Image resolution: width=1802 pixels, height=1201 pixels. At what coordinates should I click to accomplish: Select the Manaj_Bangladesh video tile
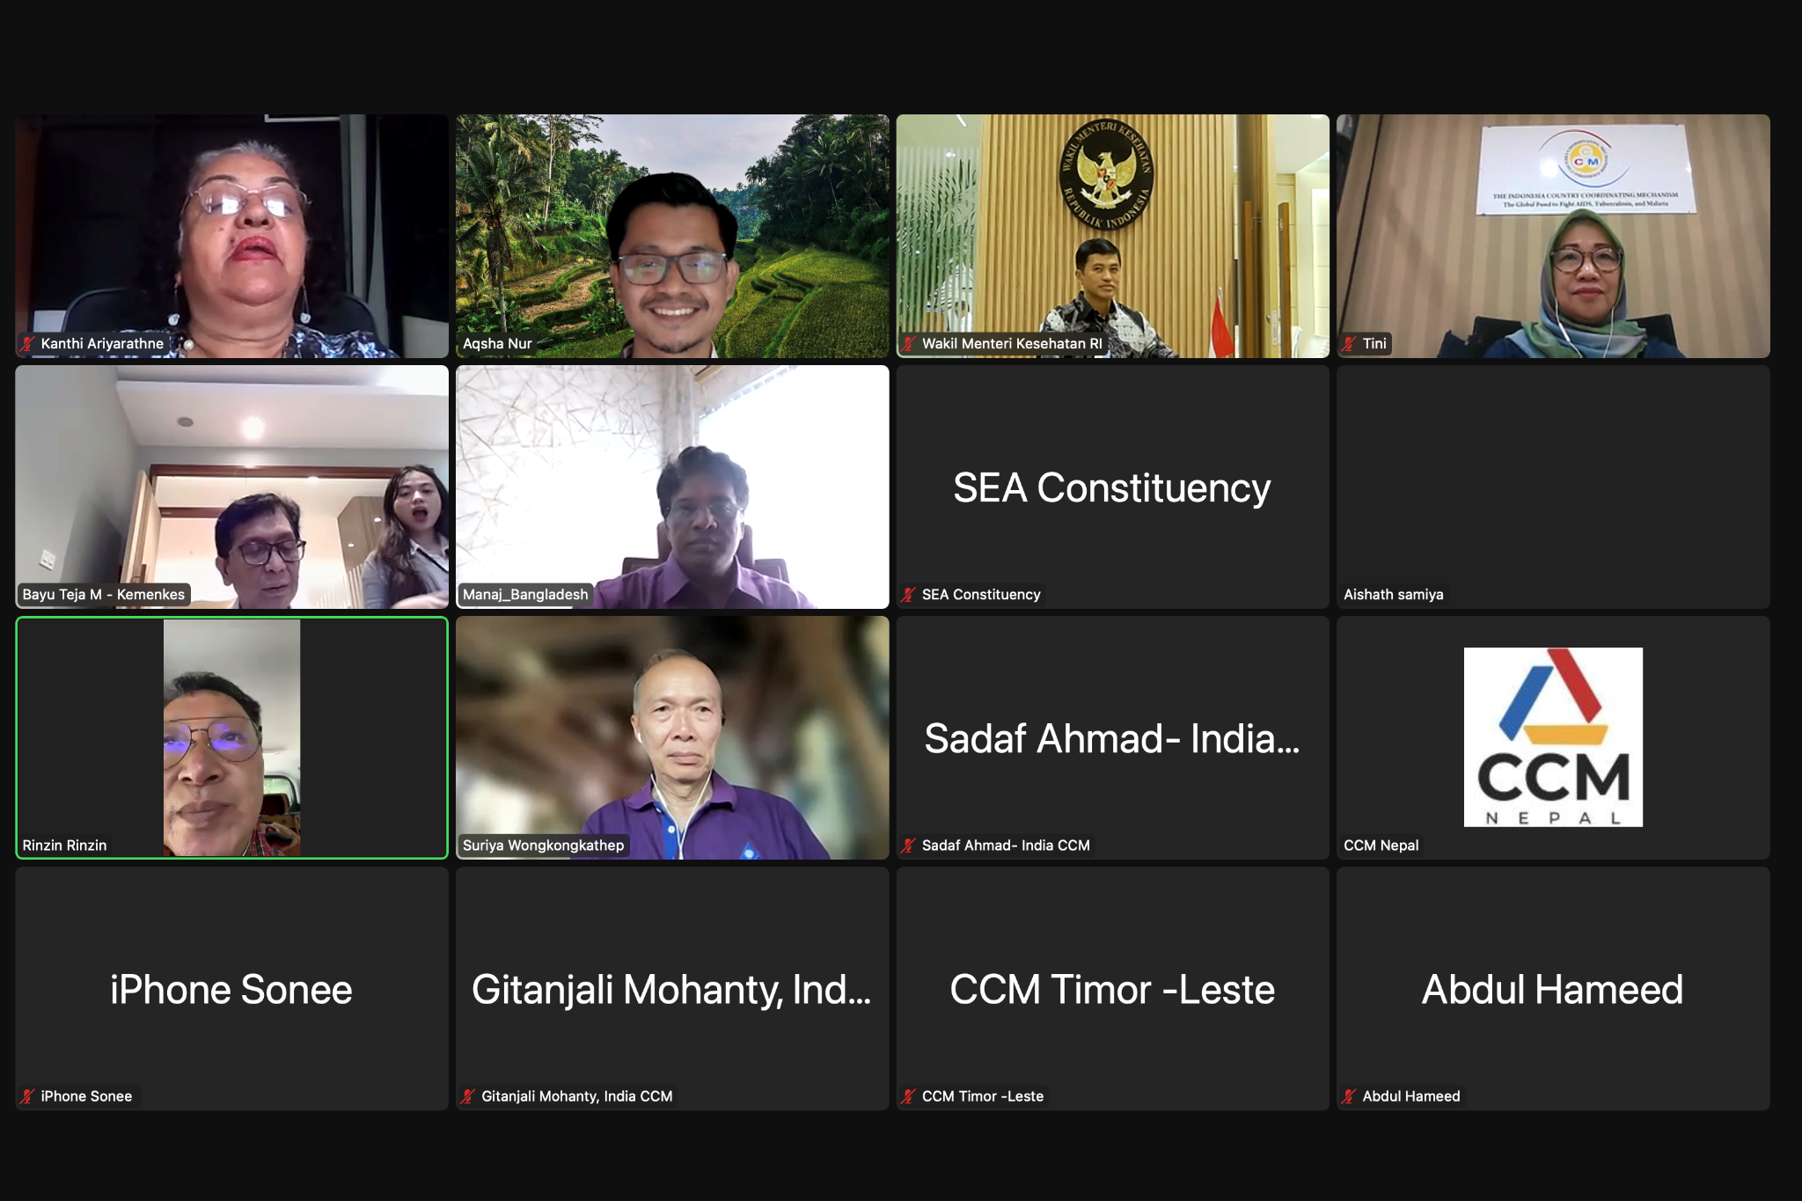pyautogui.click(x=672, y=487)
